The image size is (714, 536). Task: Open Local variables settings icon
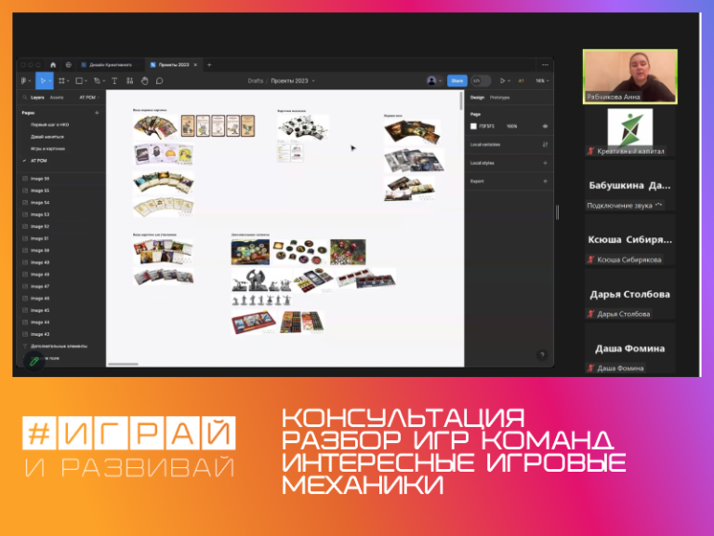click(x=545, y=144)
